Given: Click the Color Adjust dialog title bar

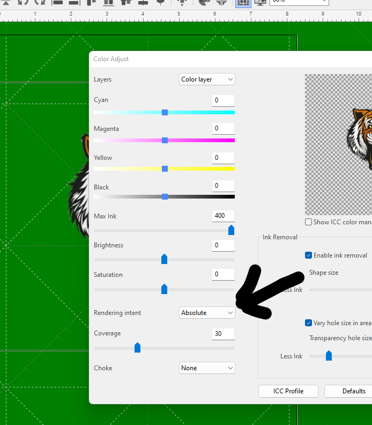Looking at the screenshot, I should (x=230, y=59).
